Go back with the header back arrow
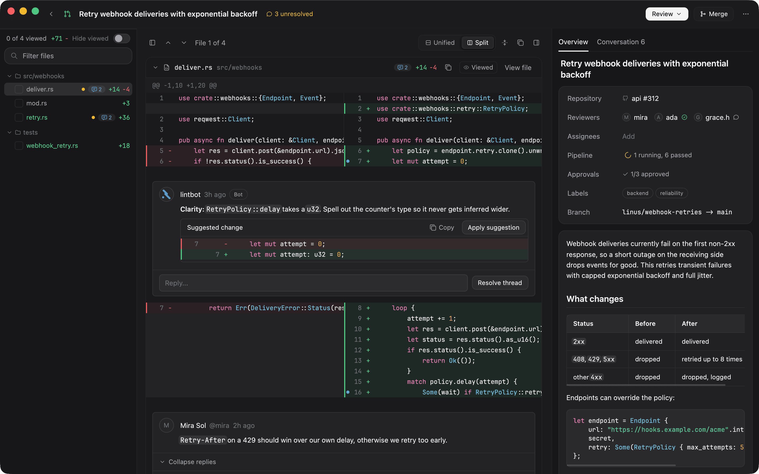The height and width of the screenshot is (474, 759). pyautogui.click(x=51, y=14)
